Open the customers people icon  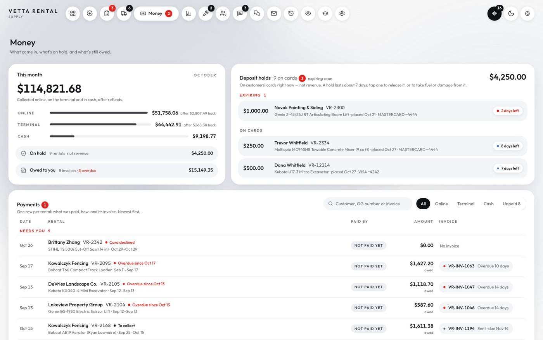coord(223,14)
